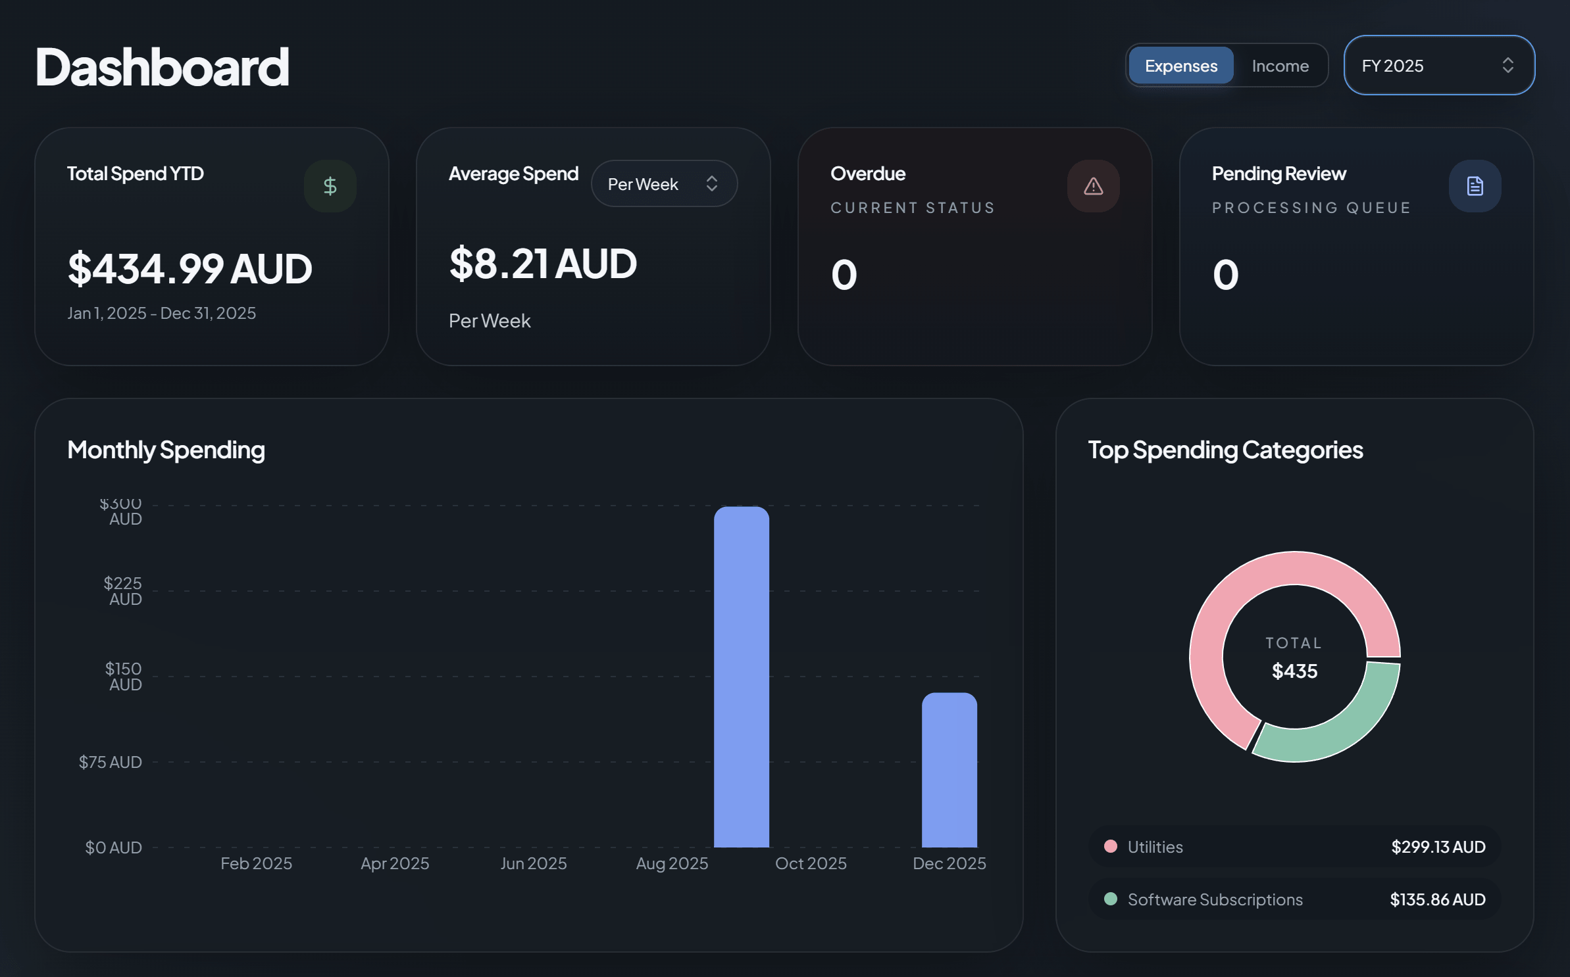The width and height of the screenshot is (1570, 977).
Task: Click the document icon on Pending Review card
Action: [x=1475, y=185]
